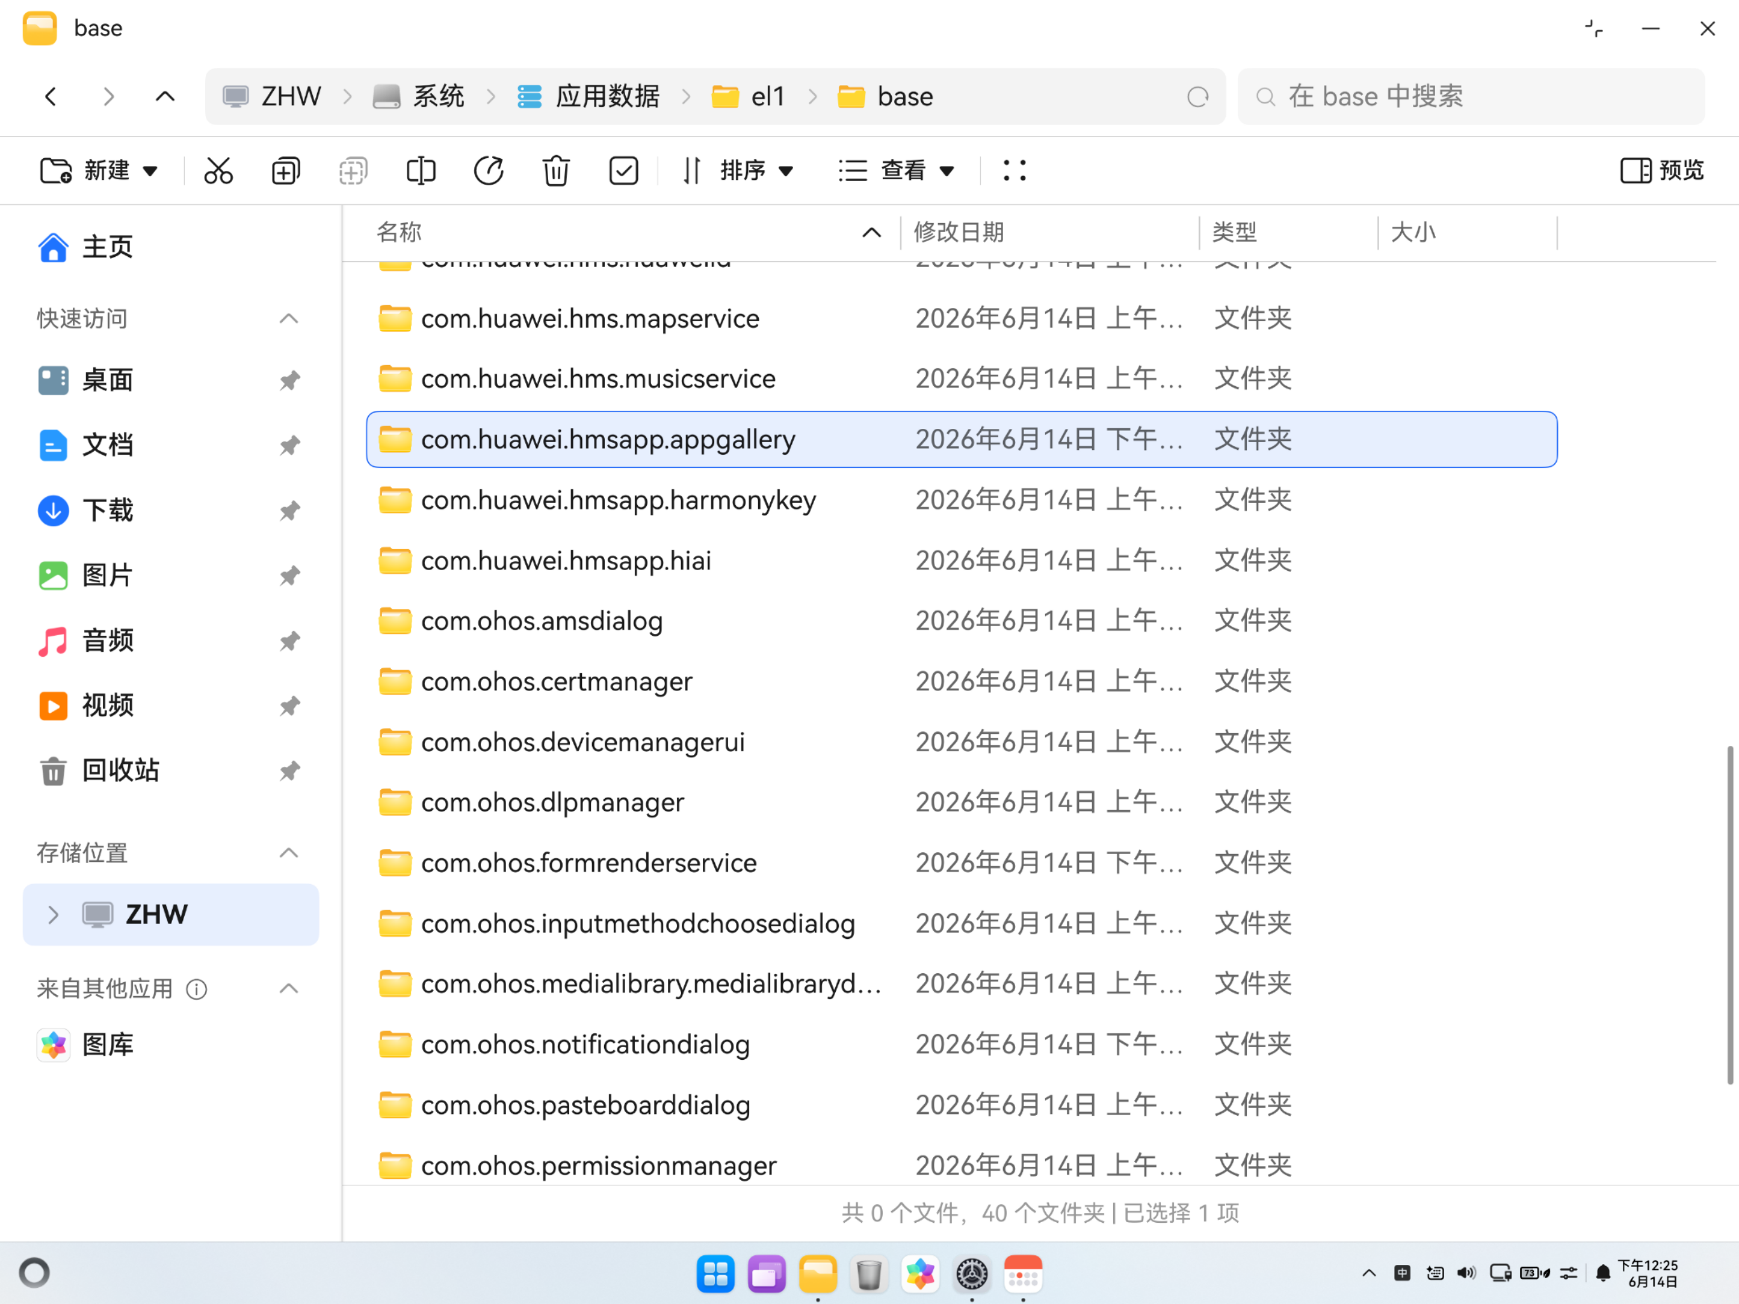Image resolution: width=1739 pixels, height=1304 pixels.
Task: Open the purple window app in the dock
Action: click(767, 1273)
